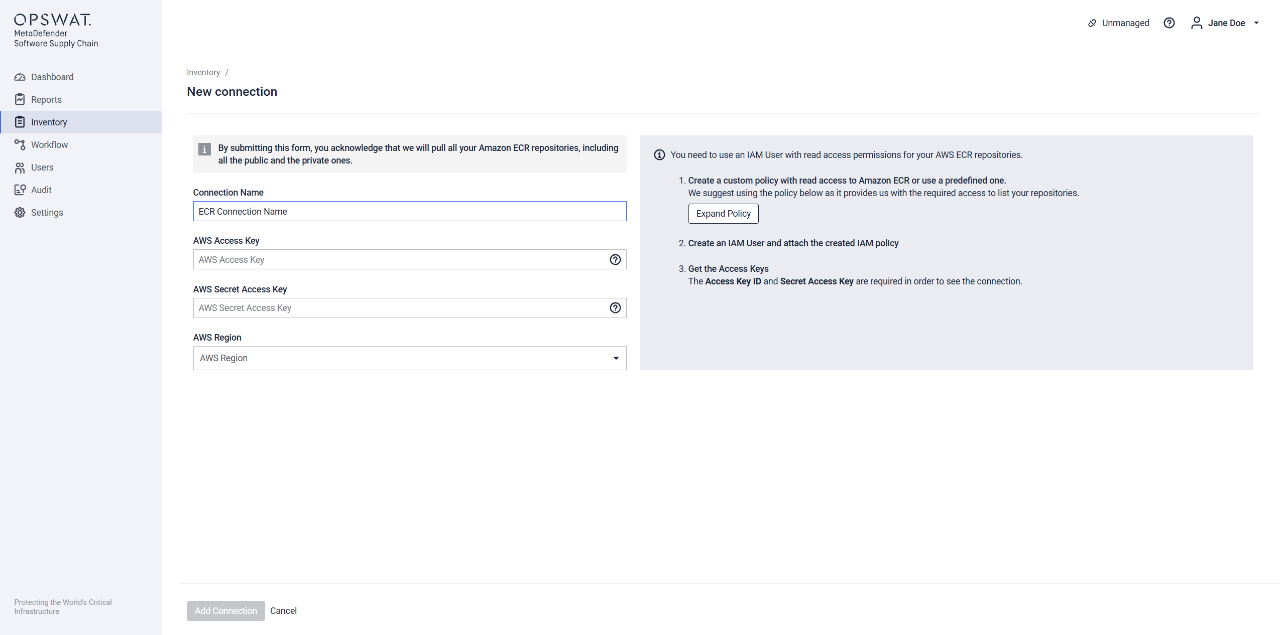Click the Reports chart icon

pyautogui.click(x=20, y=100)
